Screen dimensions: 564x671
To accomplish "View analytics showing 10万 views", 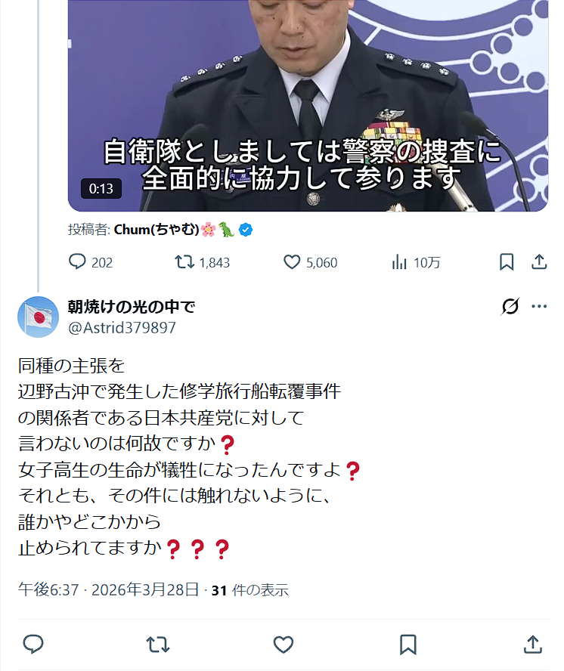I will (415, 262).
